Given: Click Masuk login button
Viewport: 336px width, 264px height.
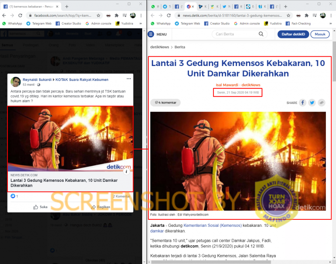Looking at the screenshot, I should [320, 34].
